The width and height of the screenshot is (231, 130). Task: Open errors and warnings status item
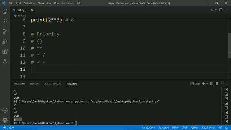coord(8,127)
